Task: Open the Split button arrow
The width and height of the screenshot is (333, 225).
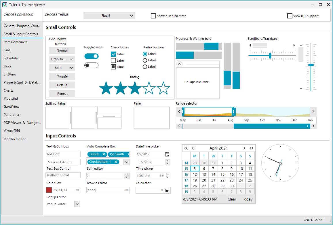Action: pos(71,68)
